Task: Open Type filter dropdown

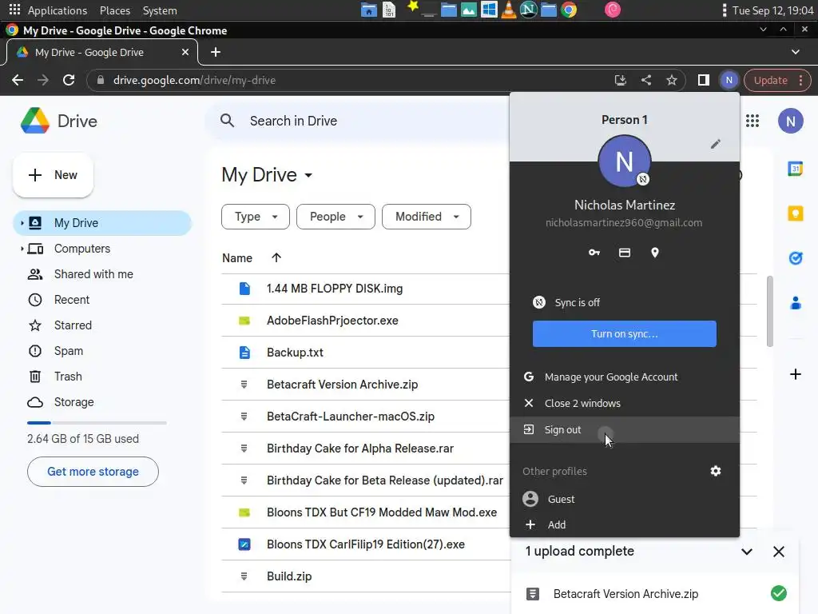Action: pos(255,217)
